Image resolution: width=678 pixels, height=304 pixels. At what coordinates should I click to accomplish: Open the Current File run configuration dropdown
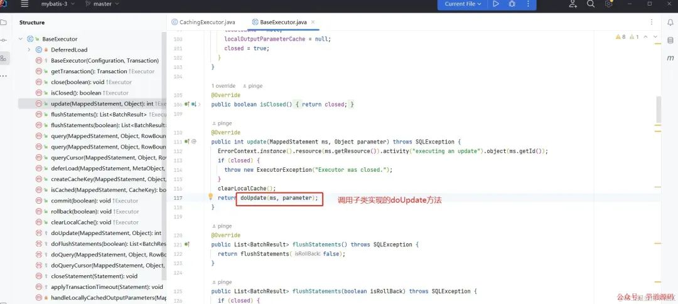click(463, 4)
